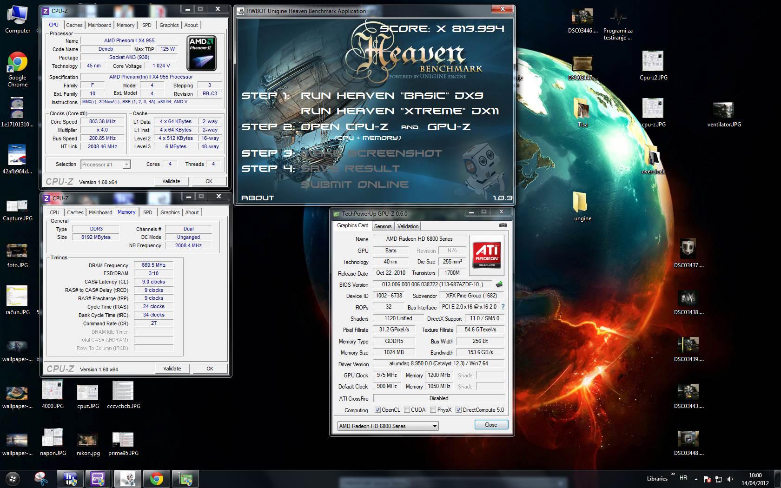781x488 pixels.
Task: Click Validate in top CPU-Z window
Action: tap(171, 181)
